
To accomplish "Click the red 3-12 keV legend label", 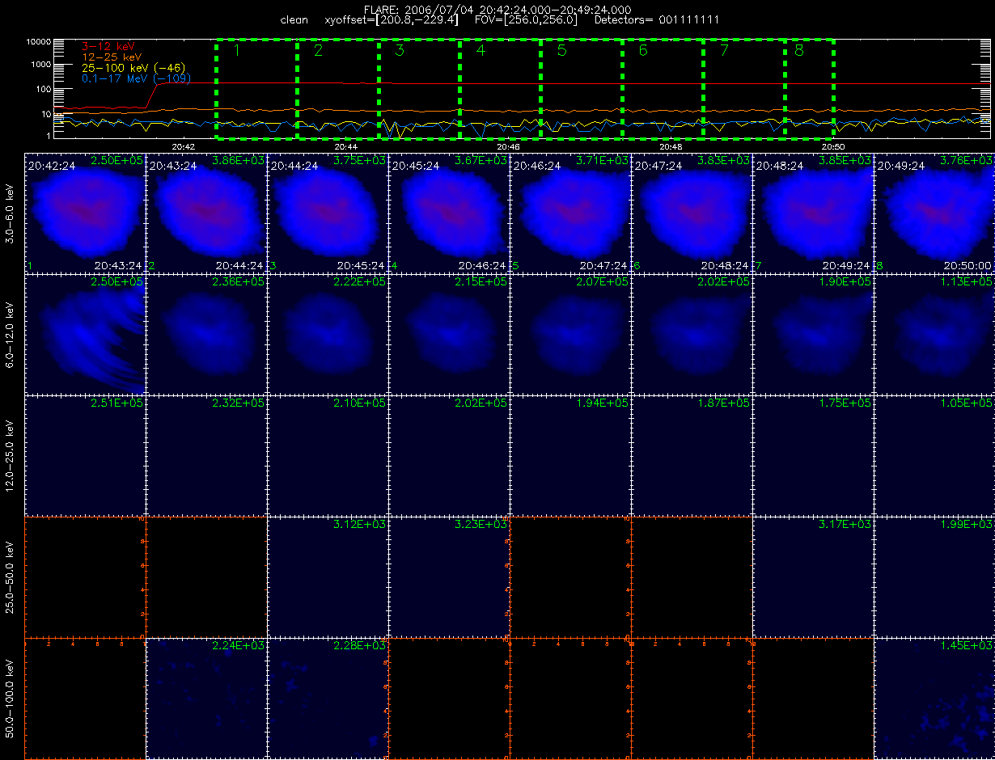I will [109, 47].
